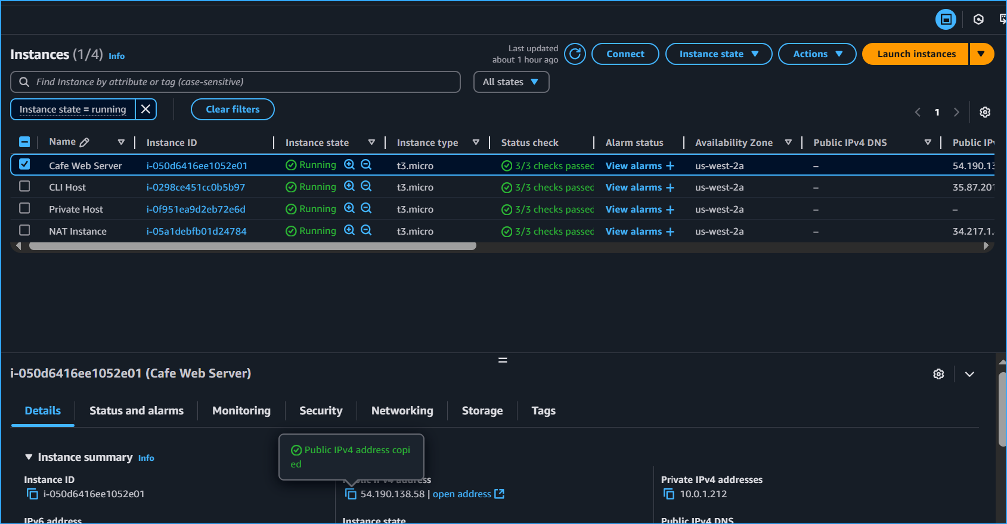The height and width of the screenshot is (524, 1007).
Task: Check the NAT Instance row checkbox
Action: [x=24, y=230]
